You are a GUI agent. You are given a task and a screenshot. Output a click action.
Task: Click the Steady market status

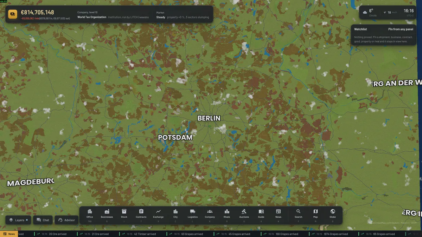click(161, 17)
